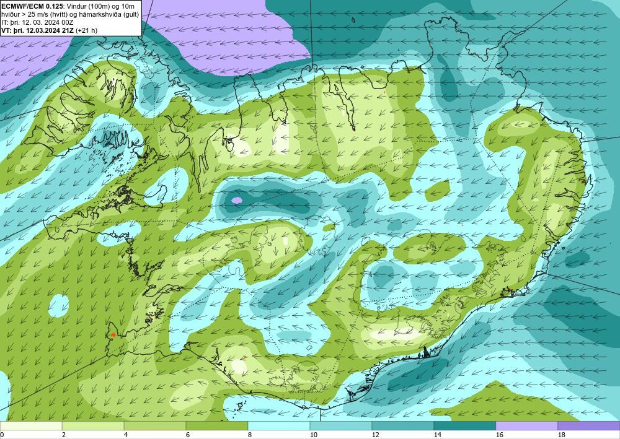This screenshot has height=439, width=620.
Task: Click the scale label '12'
Action: click(x=375, y=435)
